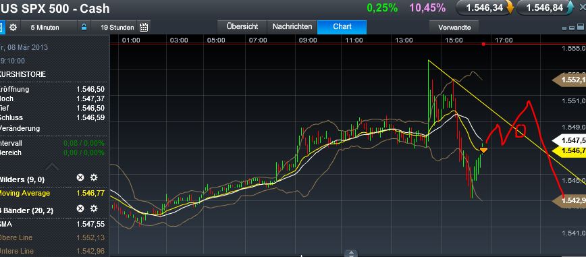Click the Schluss value 1.546,59
Screen dimensions: 586x257
click(90, 117)
